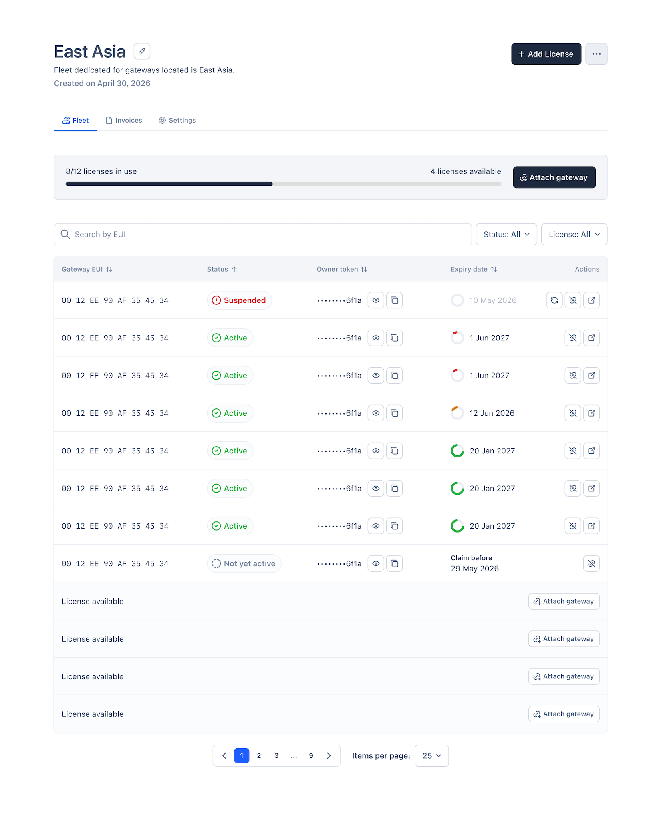Copy owner token in the 12 Jun 2026 row
The height and width of the screenshot is (825, 653).
point(394,413)
